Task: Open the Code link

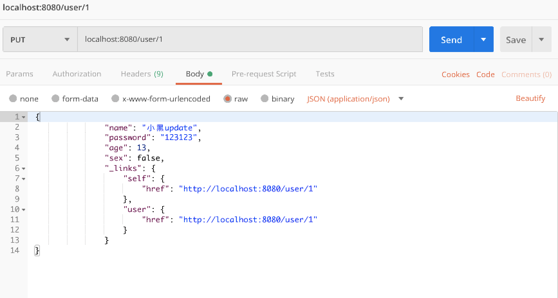Action: 485,74
